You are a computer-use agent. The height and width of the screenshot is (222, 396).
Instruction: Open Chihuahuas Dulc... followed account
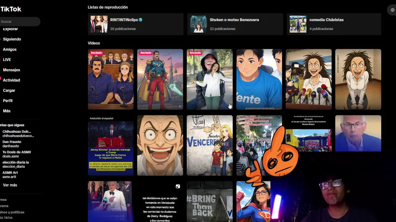(x=18, y=134)
